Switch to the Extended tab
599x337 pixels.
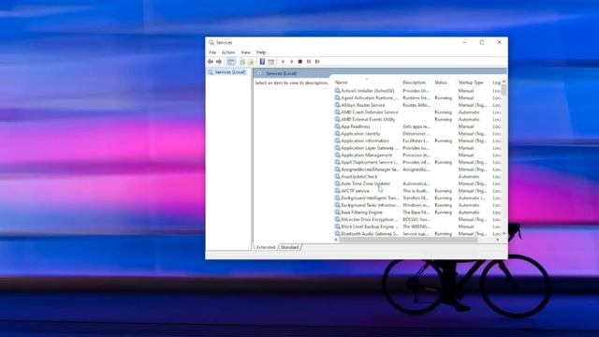pos(266,247)
